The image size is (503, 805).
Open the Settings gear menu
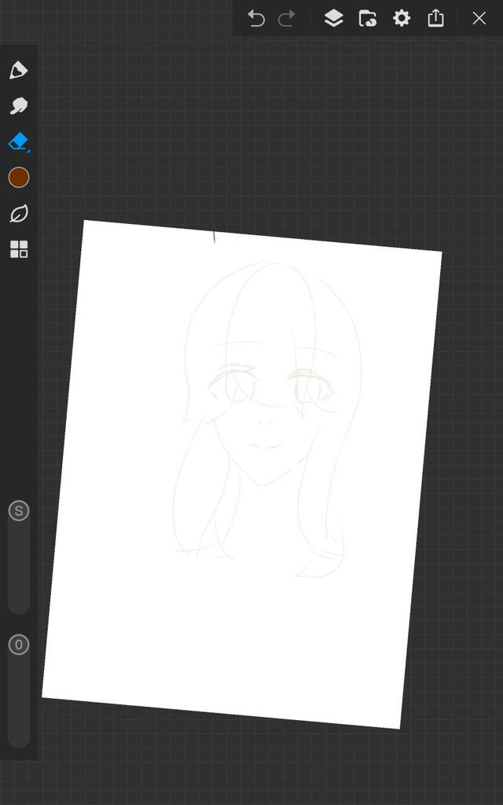402,18
